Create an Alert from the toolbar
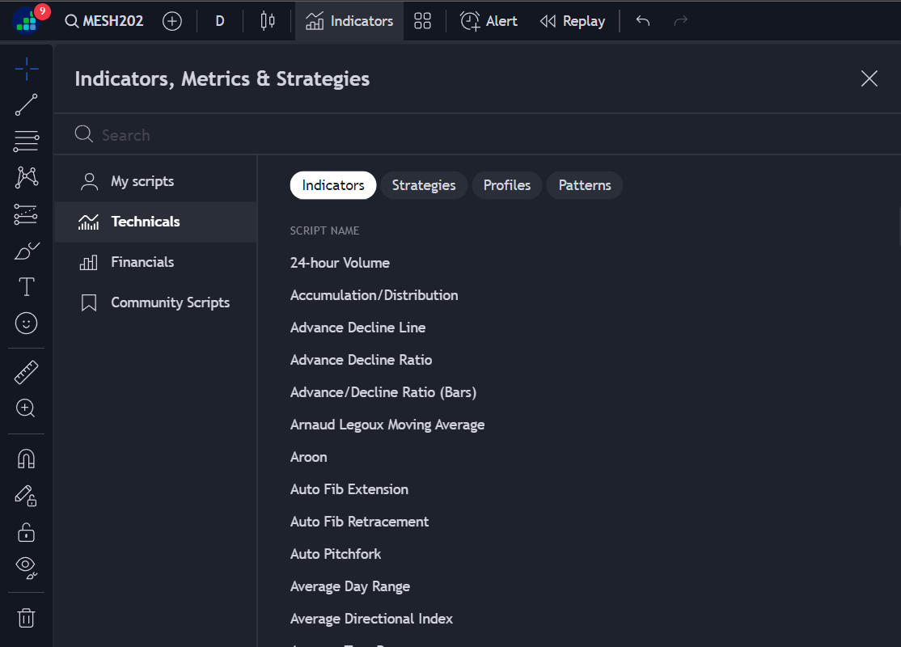The width and height of the screenshot is (901, 647). point(489,21)
